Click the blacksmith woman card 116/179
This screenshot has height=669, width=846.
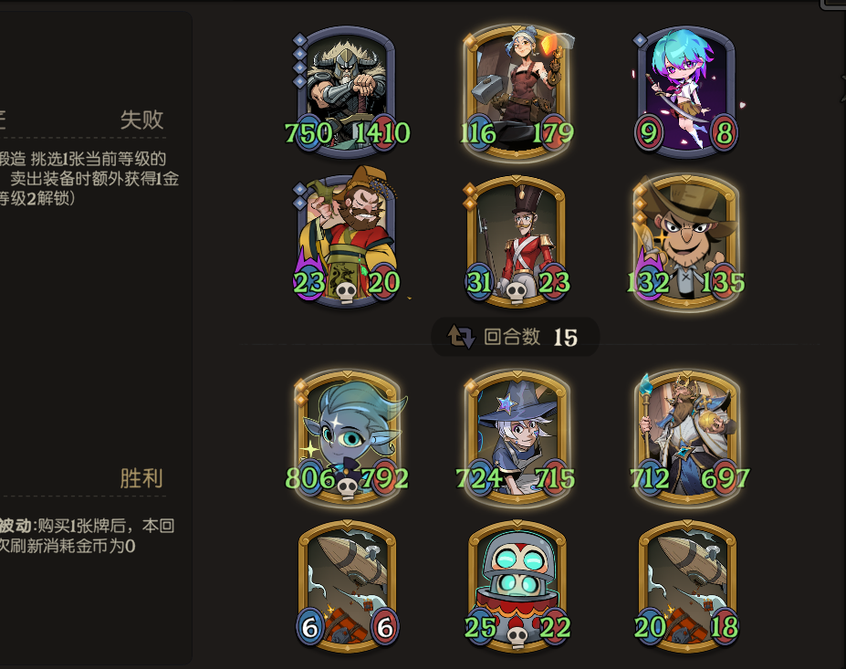(517, 91)
